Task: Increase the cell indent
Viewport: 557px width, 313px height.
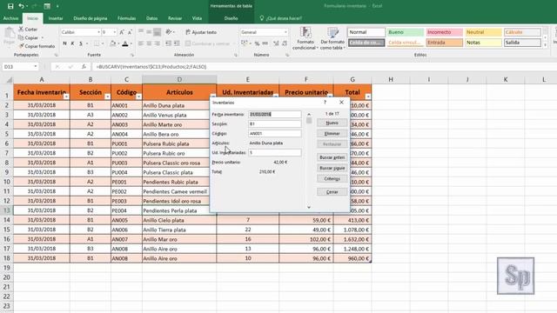Action: click(177, 43)
